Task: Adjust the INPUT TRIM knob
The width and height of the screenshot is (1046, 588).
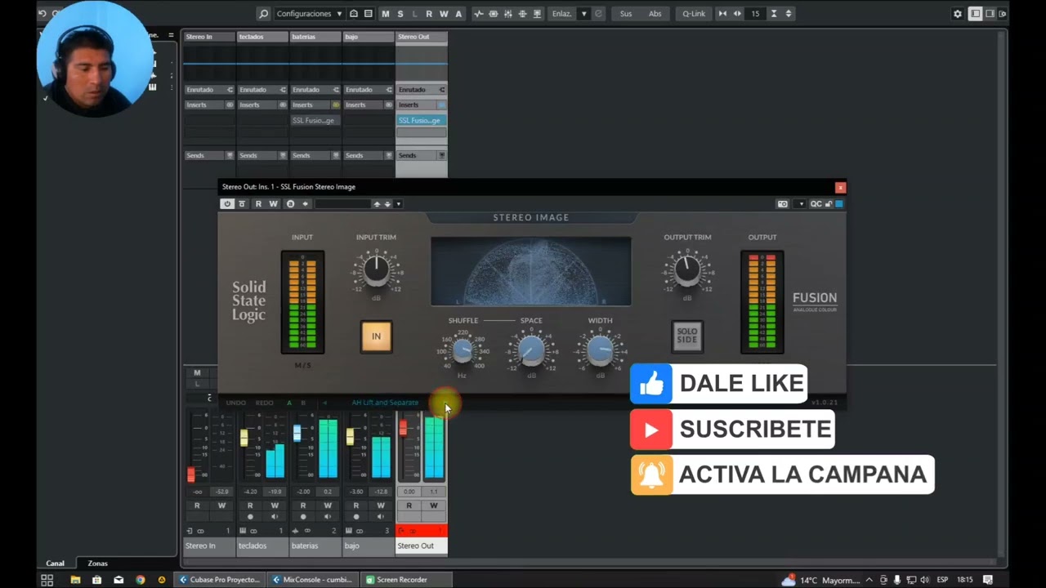Action: pyautogui.click(x=376, y=269)
